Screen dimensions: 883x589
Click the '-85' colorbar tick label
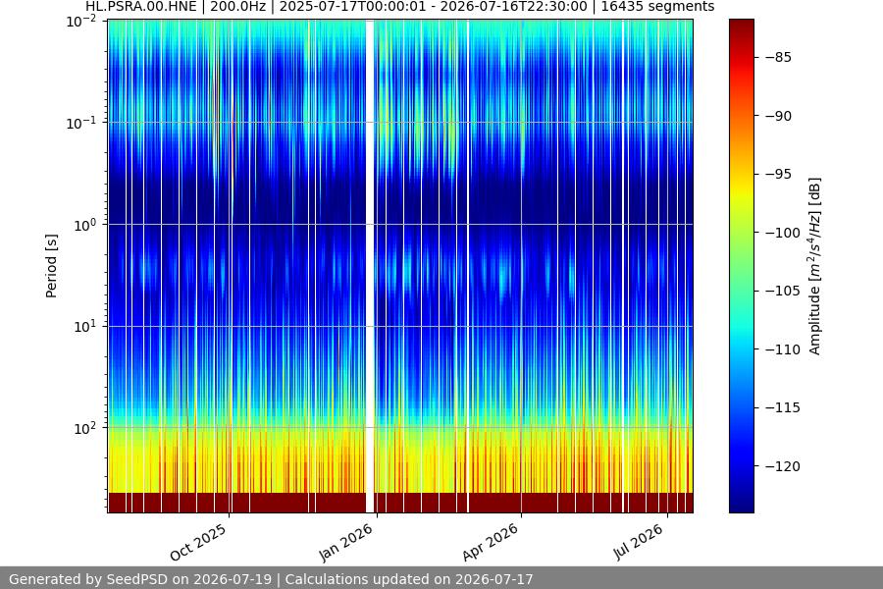(779, 58)
